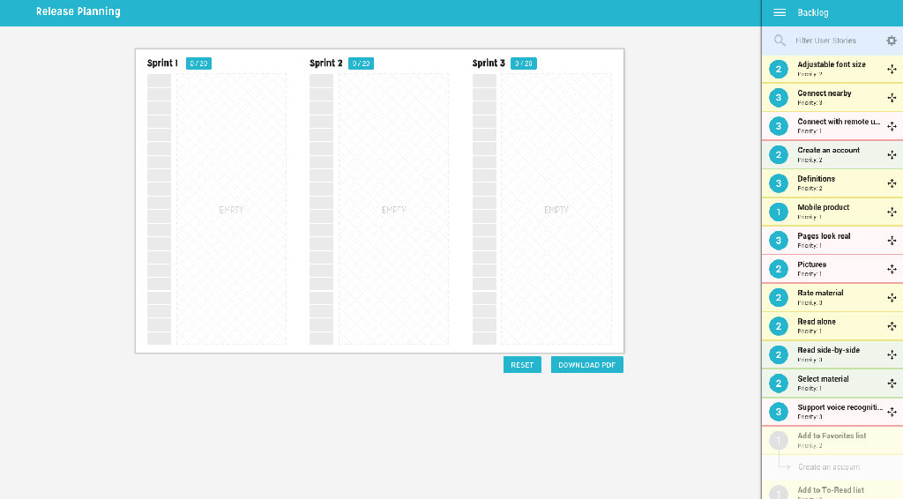Viewport: 903px width, 499px height.
Task: Click the Sprint 1 heading
Action: (162, 63)
